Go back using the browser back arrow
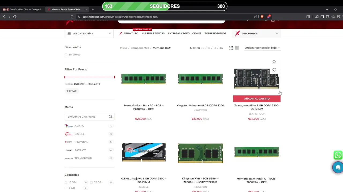 coord(4,17)
